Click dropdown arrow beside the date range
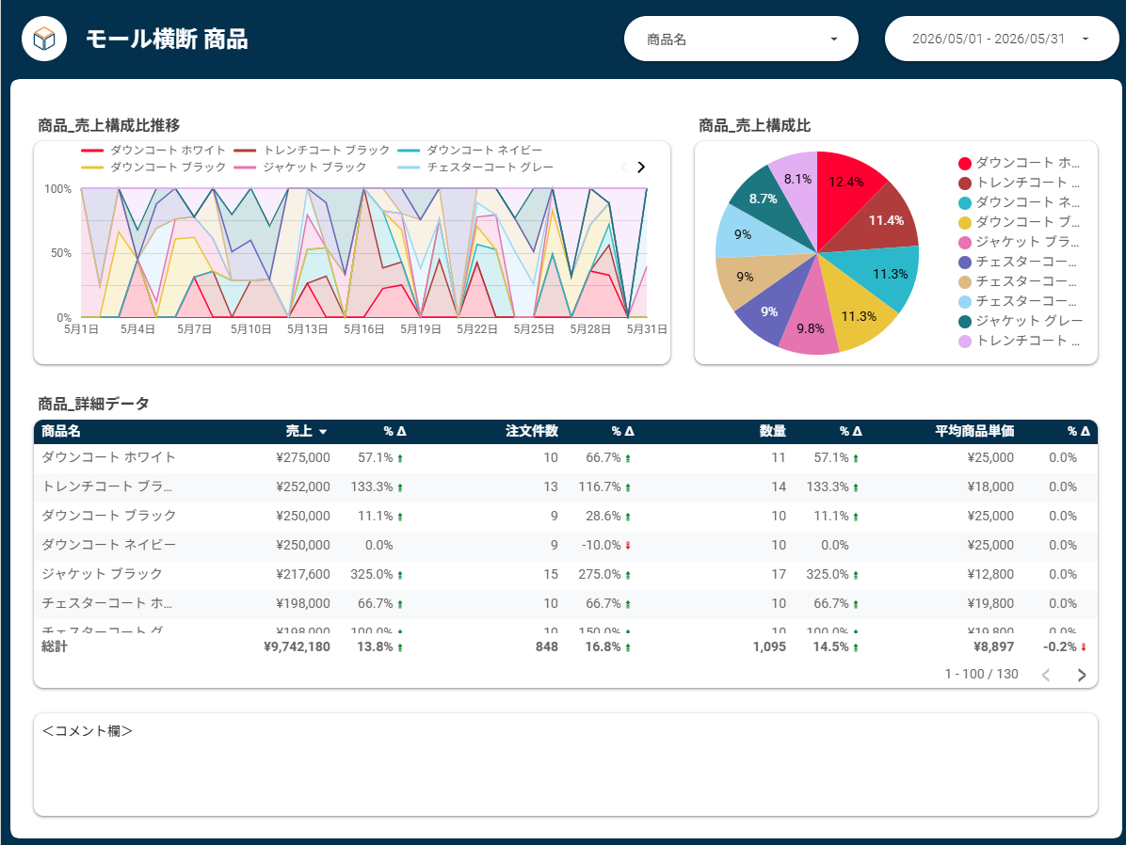1126x845 pixels. 1086,39
